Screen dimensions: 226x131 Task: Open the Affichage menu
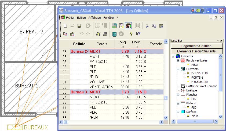(x=94, y=18)
